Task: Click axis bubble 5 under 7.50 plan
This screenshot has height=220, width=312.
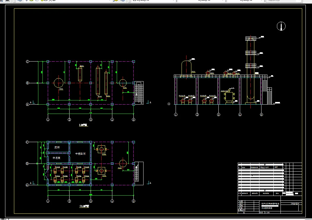Action: pyautogui.click(x=133, y=120)
